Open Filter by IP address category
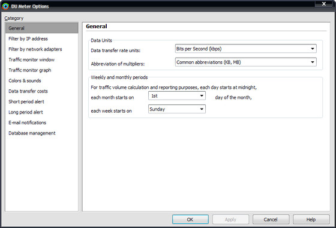 coord(42,38)
